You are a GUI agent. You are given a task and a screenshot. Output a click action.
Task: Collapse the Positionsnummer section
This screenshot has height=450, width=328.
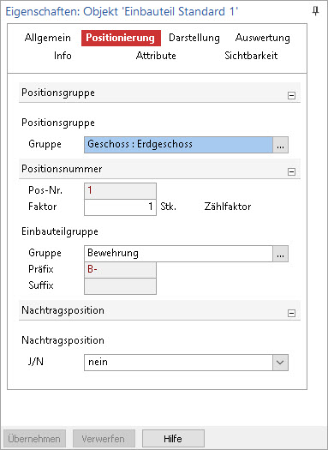pos(291,171)
